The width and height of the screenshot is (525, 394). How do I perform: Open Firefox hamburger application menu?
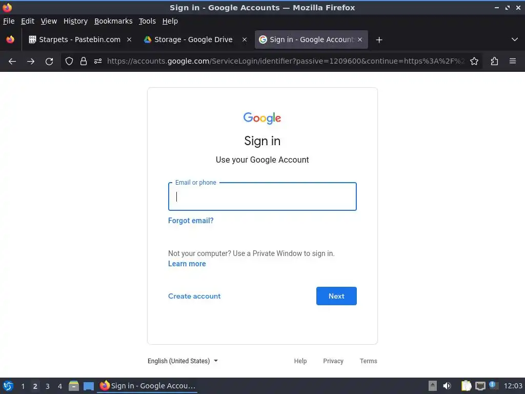(513, 62)
